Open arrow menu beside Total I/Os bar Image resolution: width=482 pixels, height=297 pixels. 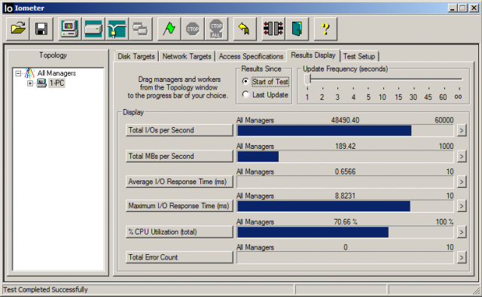click(x=461, y=130)
